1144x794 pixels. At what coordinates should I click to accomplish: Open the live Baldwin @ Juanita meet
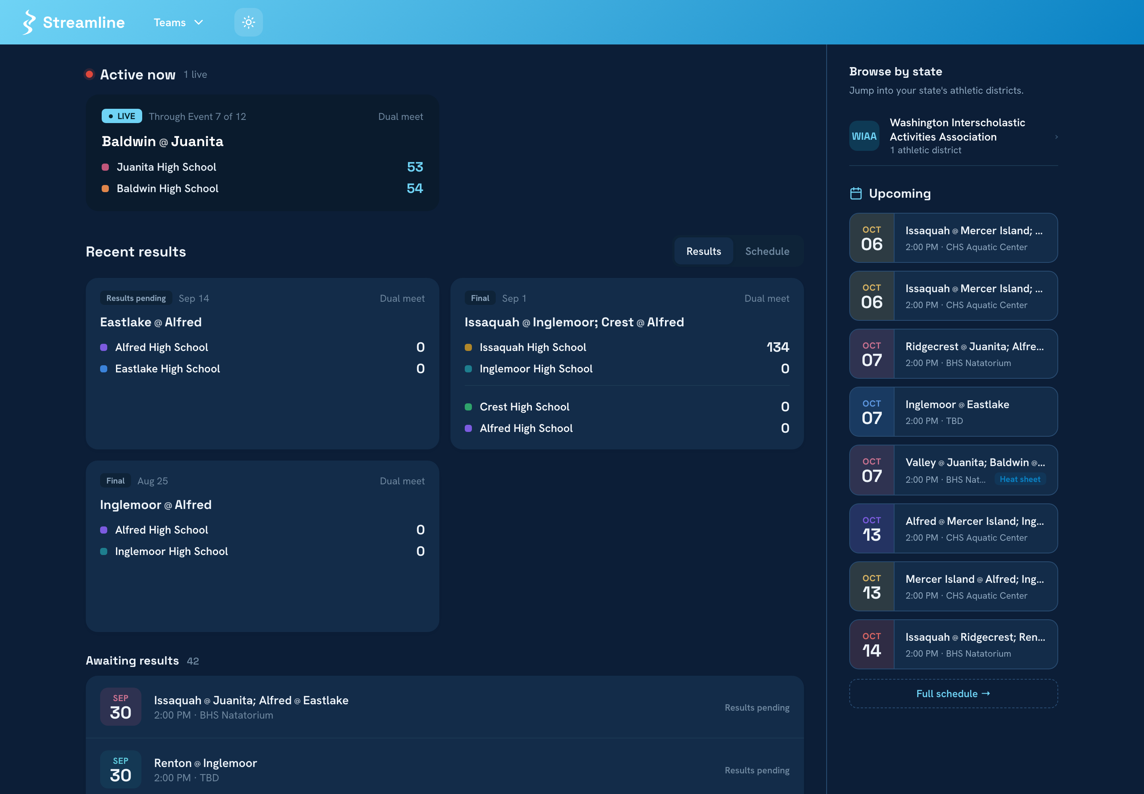tap(262, 153)
